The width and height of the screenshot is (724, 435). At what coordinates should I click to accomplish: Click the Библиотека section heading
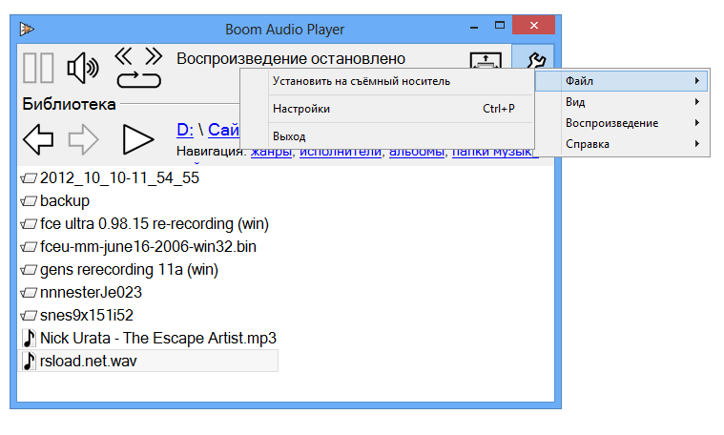tap(69, 104)
